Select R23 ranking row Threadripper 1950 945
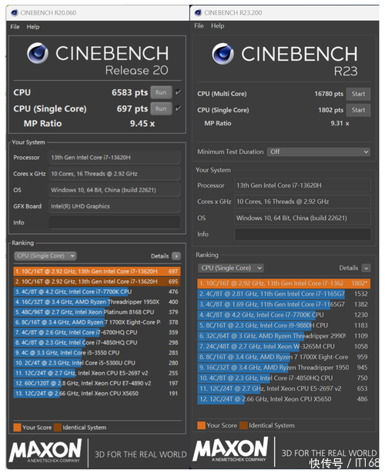 tap(284, 368)
